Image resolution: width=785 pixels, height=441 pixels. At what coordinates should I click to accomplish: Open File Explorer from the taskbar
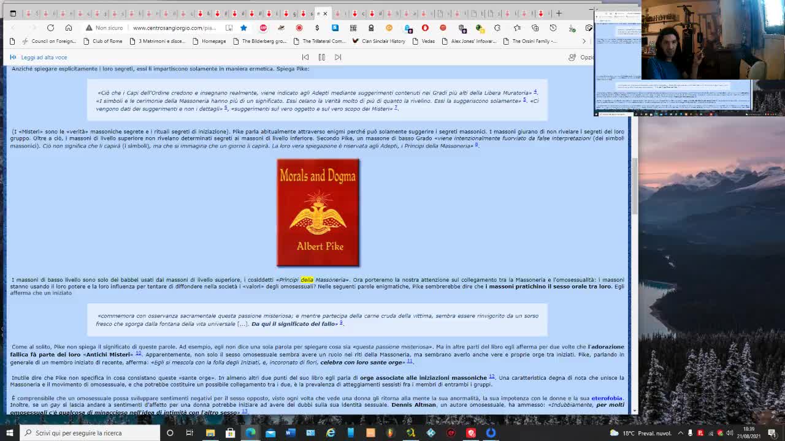pyautogui.click(x=210, y=432)
